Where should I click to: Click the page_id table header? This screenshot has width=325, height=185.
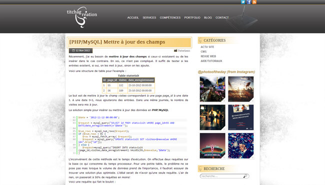pyautogui.click(x=112, y=80)
